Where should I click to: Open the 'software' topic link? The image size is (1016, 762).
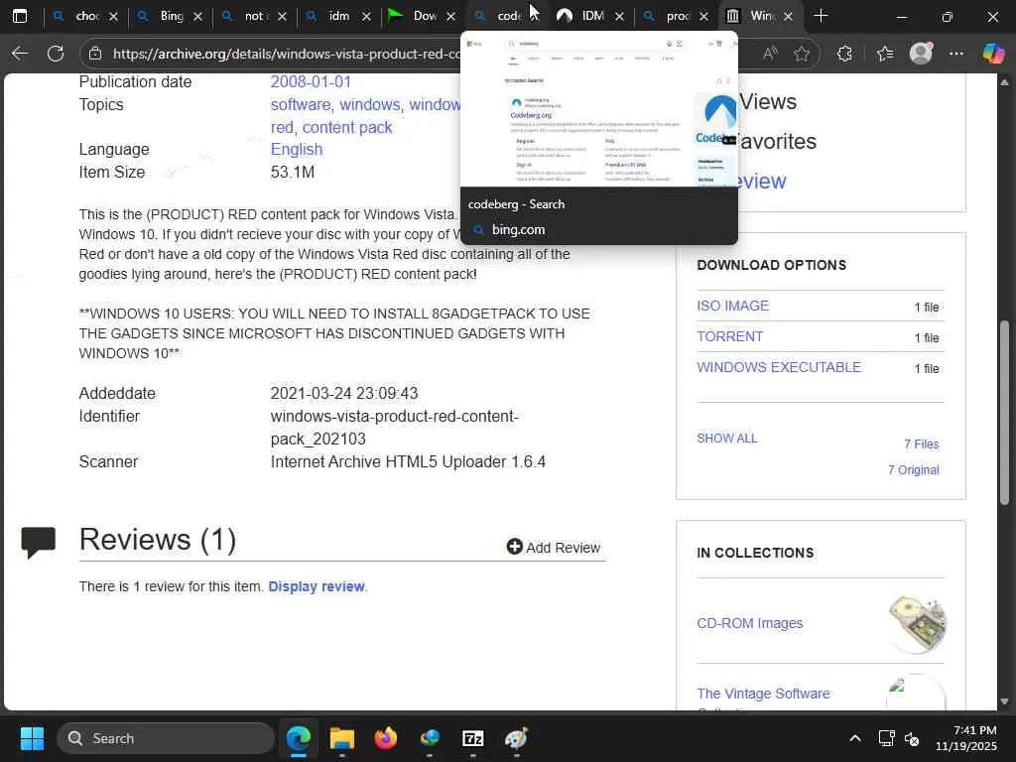(300, 104)
